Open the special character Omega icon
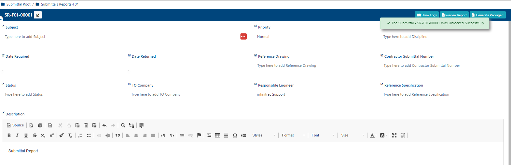This screenshot has width=511, height=165. coord(235,136)
